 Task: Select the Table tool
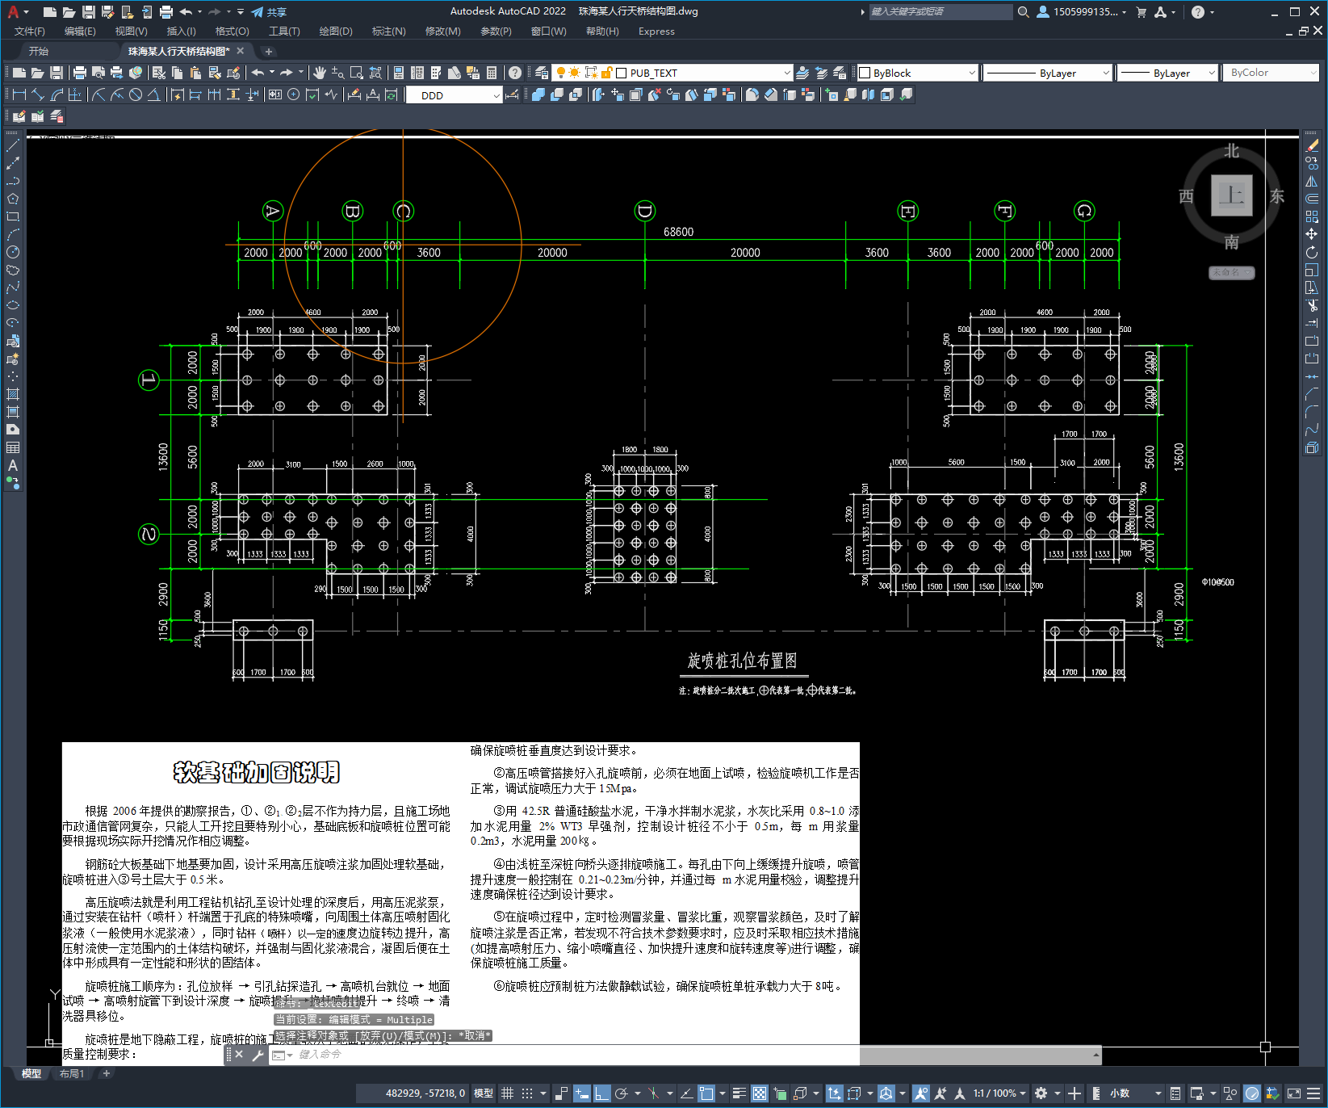coord(13,447)
